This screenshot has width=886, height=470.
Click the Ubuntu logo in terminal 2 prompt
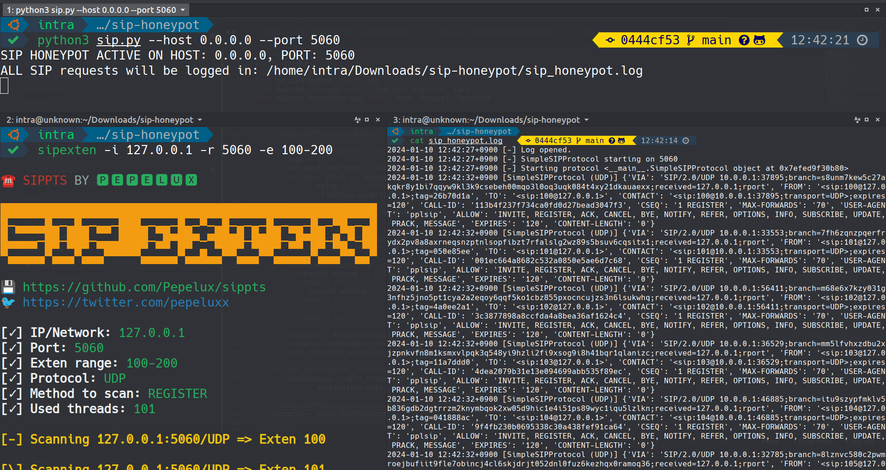[x=14, y=135]
